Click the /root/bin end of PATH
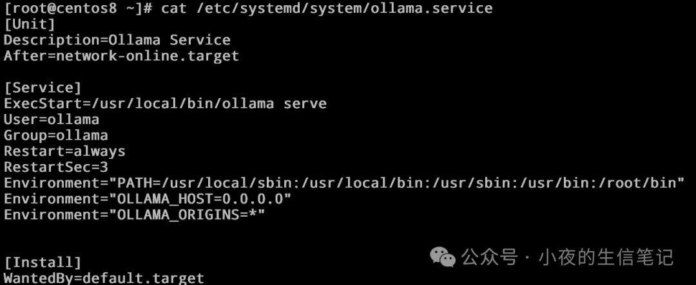The height and width of the screenshot is (285, 696). point(637,183)
